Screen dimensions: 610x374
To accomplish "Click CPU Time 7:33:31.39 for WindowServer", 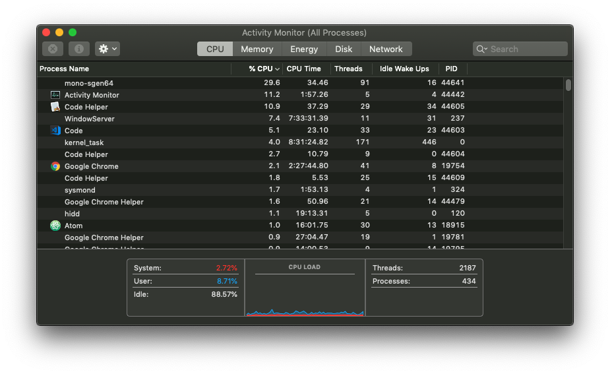I will click(x=308, y=118).
